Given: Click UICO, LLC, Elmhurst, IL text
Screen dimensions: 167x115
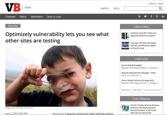Looking at the screenshot, I should [x=131, y=75].
